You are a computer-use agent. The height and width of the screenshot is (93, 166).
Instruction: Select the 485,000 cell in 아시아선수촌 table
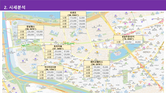(50, 78)
